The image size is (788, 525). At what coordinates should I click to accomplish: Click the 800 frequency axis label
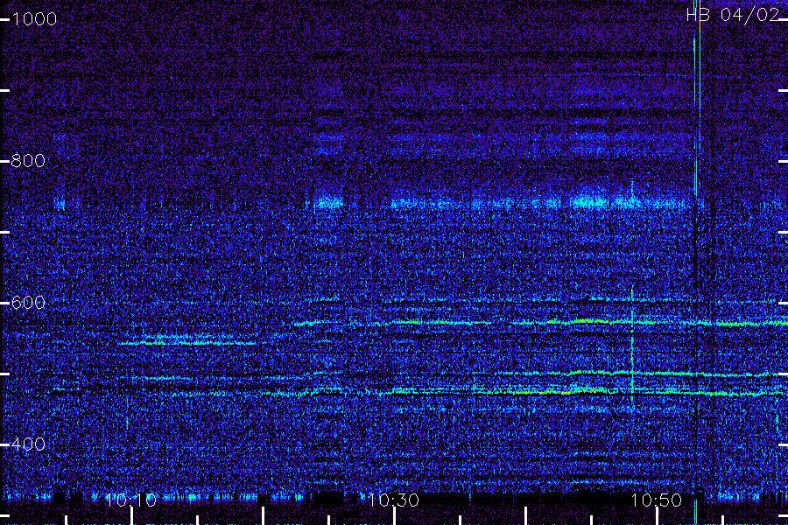[28, 161]
